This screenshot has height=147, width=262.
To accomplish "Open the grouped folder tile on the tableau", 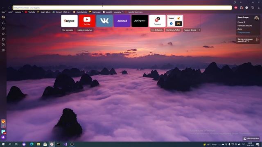I will click(x=175, y=21).
